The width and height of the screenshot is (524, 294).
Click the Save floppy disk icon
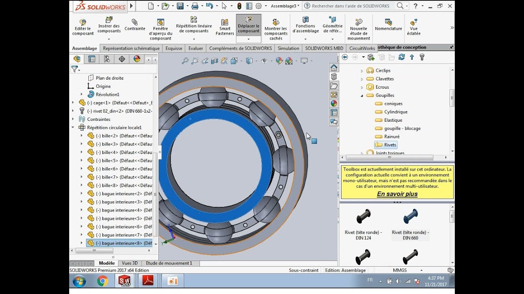tap(180, 6)
